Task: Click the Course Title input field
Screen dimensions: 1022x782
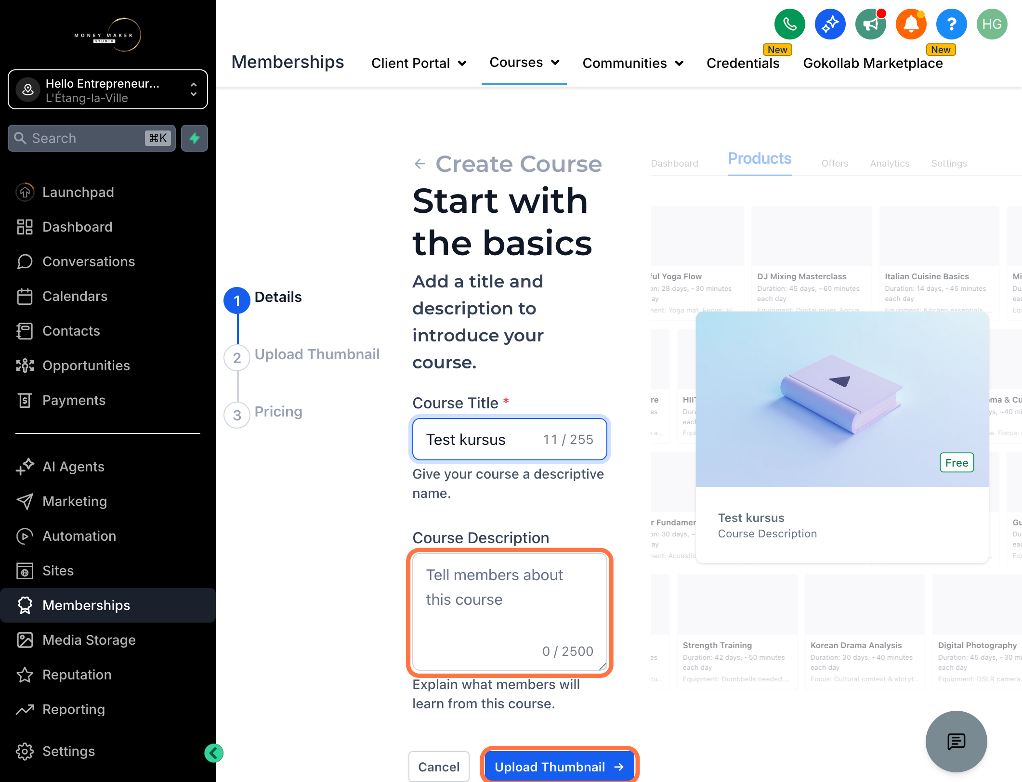Action: point(510,439)
